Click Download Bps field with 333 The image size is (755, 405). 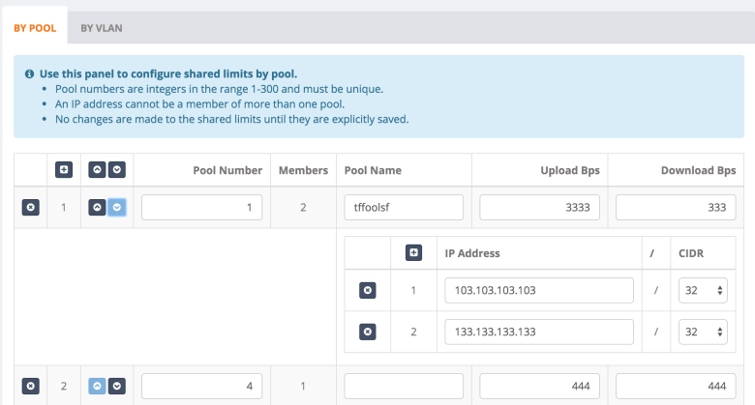click(x=676, y=208)
